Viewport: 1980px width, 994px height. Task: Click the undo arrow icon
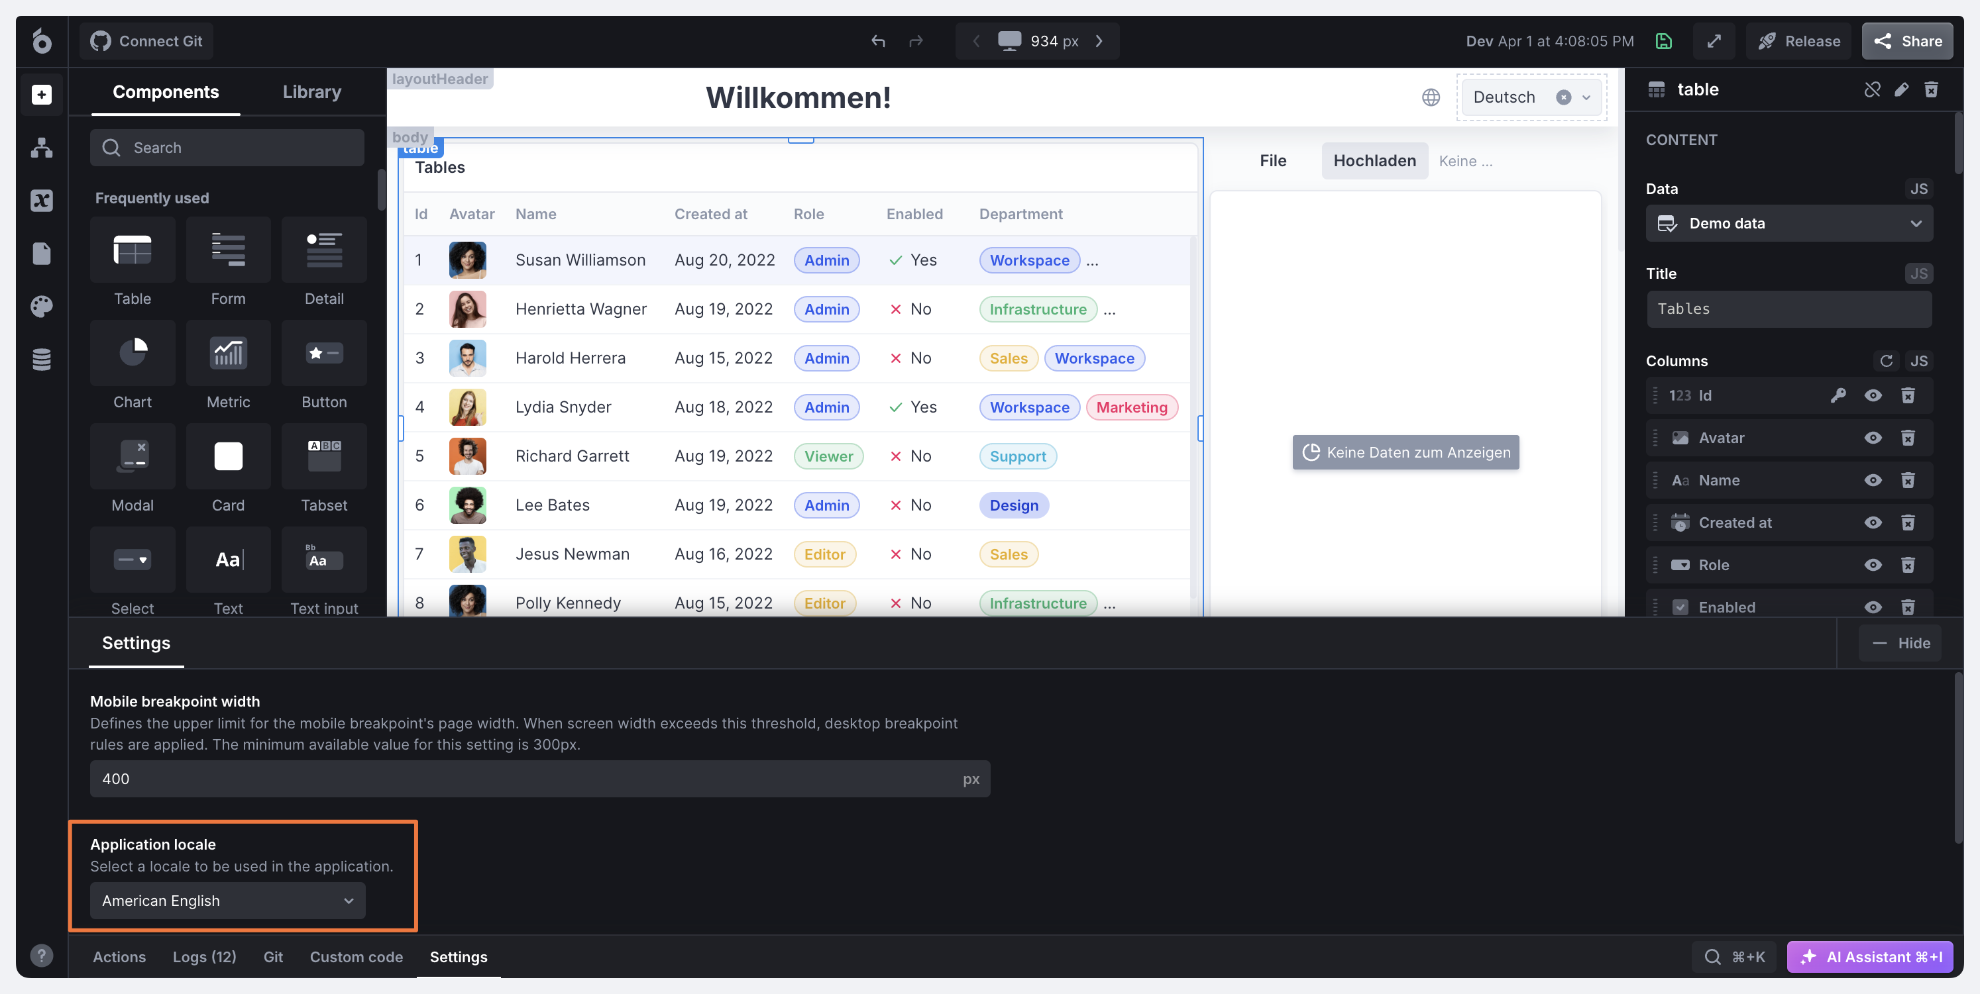(x=879, y=40)
